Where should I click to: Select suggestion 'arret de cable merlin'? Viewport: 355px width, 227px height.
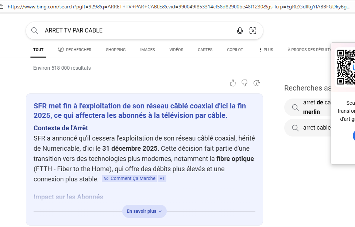(x=317, y=107)
